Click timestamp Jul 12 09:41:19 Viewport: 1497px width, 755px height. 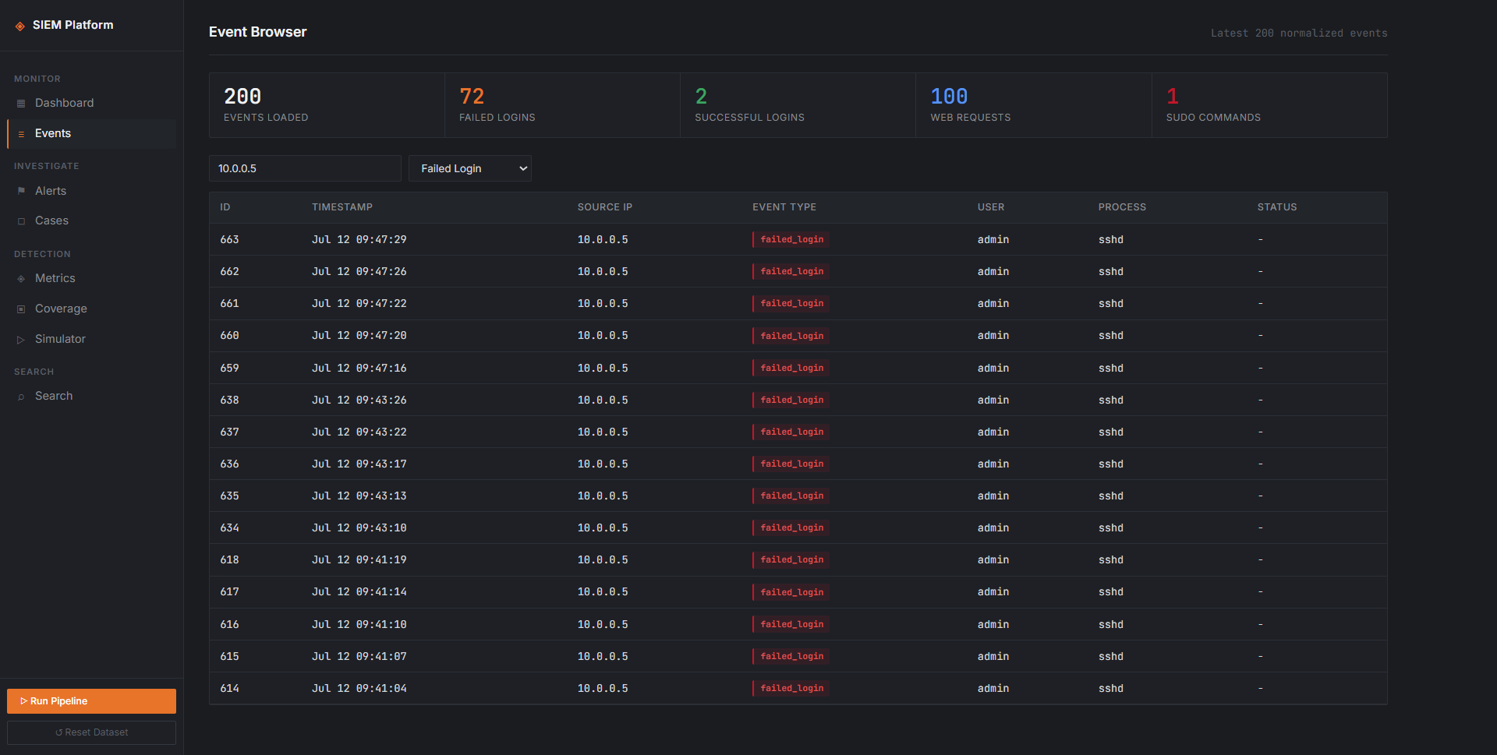click(359, 559)
